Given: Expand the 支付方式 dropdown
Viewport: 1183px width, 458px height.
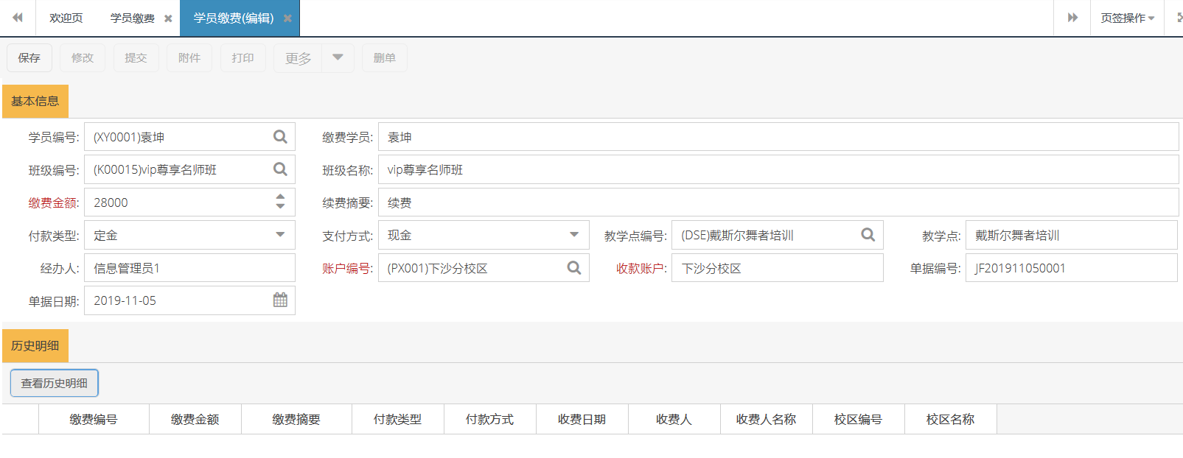Looking at the screenshot, I should 573,235.
